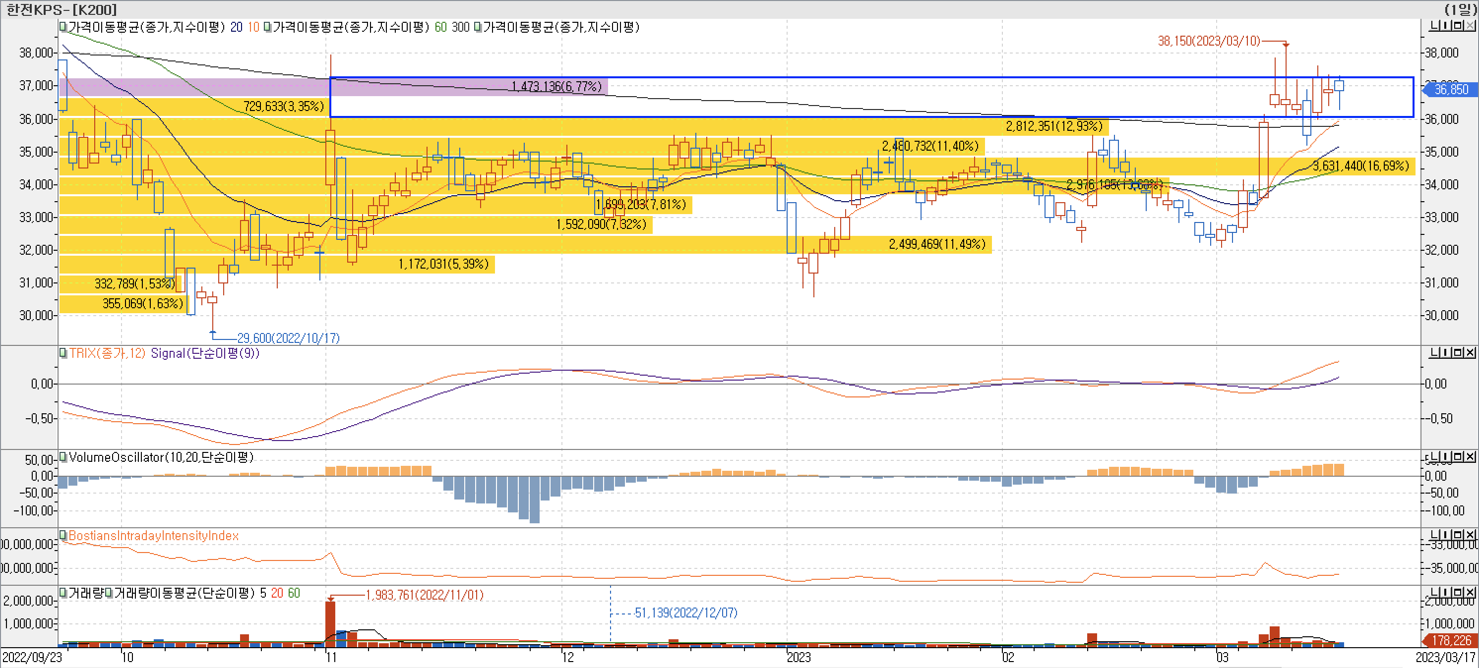Close the TRIX indicator pane

coord(1471,352)
